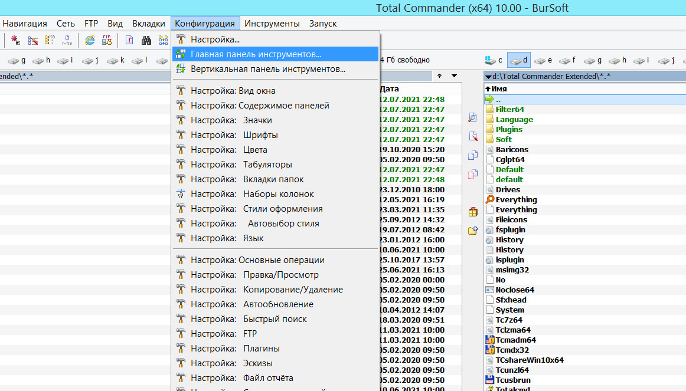Click the Pack archive gift-box icon
Viewport: 686px width, 391px height.
472,212
